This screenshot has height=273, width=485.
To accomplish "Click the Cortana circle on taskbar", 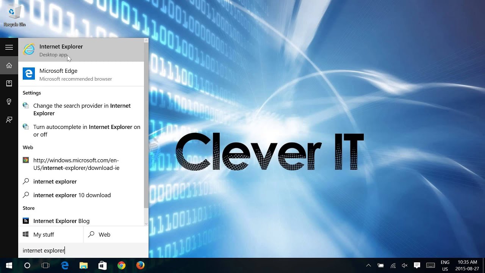I will click(x=27, y=265).
